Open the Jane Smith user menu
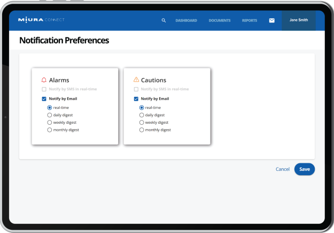Image resolution: width=334 pixels, height=233 pixels. tap(299, 20)
